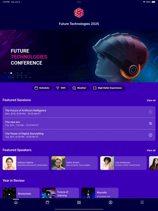Play the Future of Gaming video
The image size is (158, 211).
coord(49,194)
